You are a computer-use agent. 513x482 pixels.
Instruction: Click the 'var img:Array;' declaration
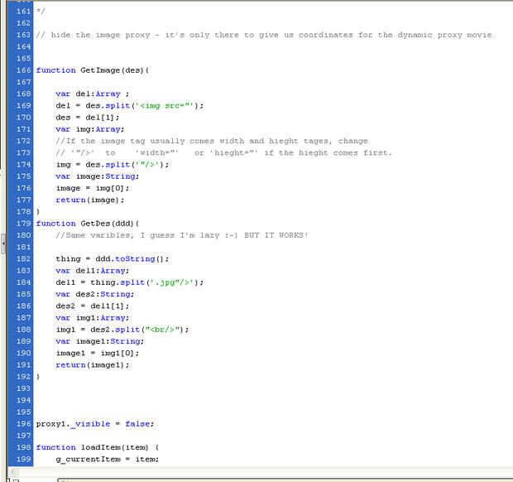click(90, 129)
